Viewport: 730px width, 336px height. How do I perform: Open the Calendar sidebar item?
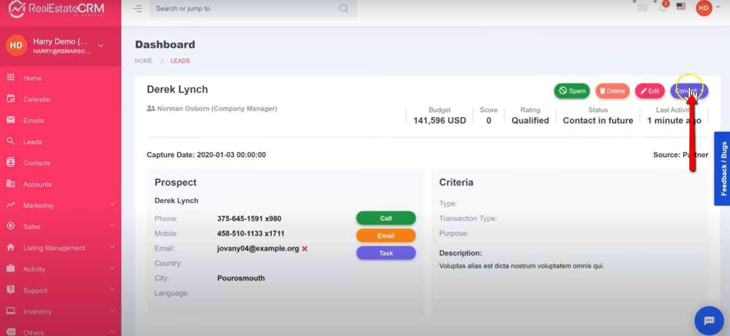click(x=37, y=99)
